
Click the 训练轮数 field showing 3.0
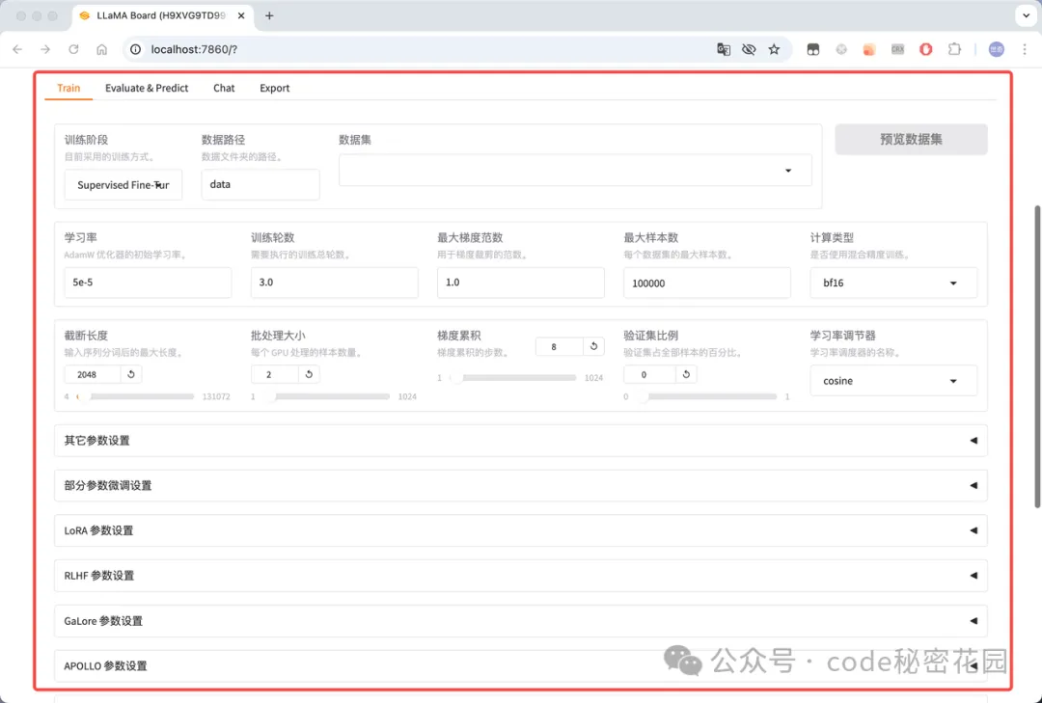[334, 283]
